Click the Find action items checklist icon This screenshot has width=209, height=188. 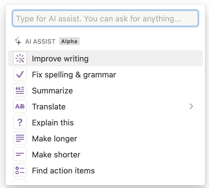tap(20, 170)
